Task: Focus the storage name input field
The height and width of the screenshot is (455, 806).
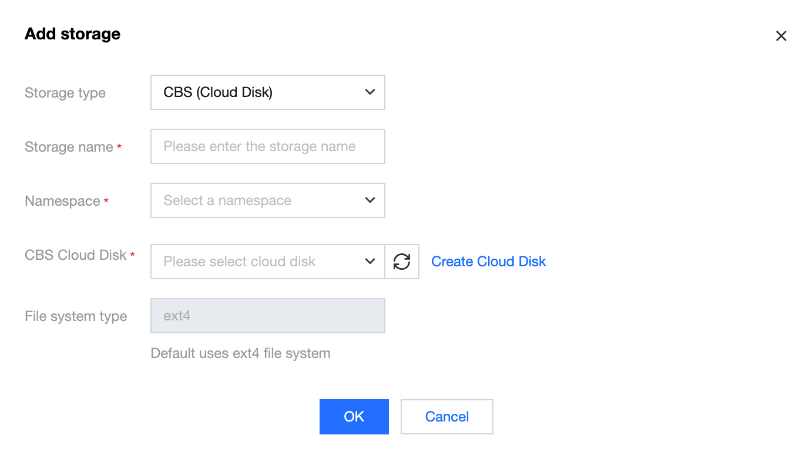Action: click(267, 146)
